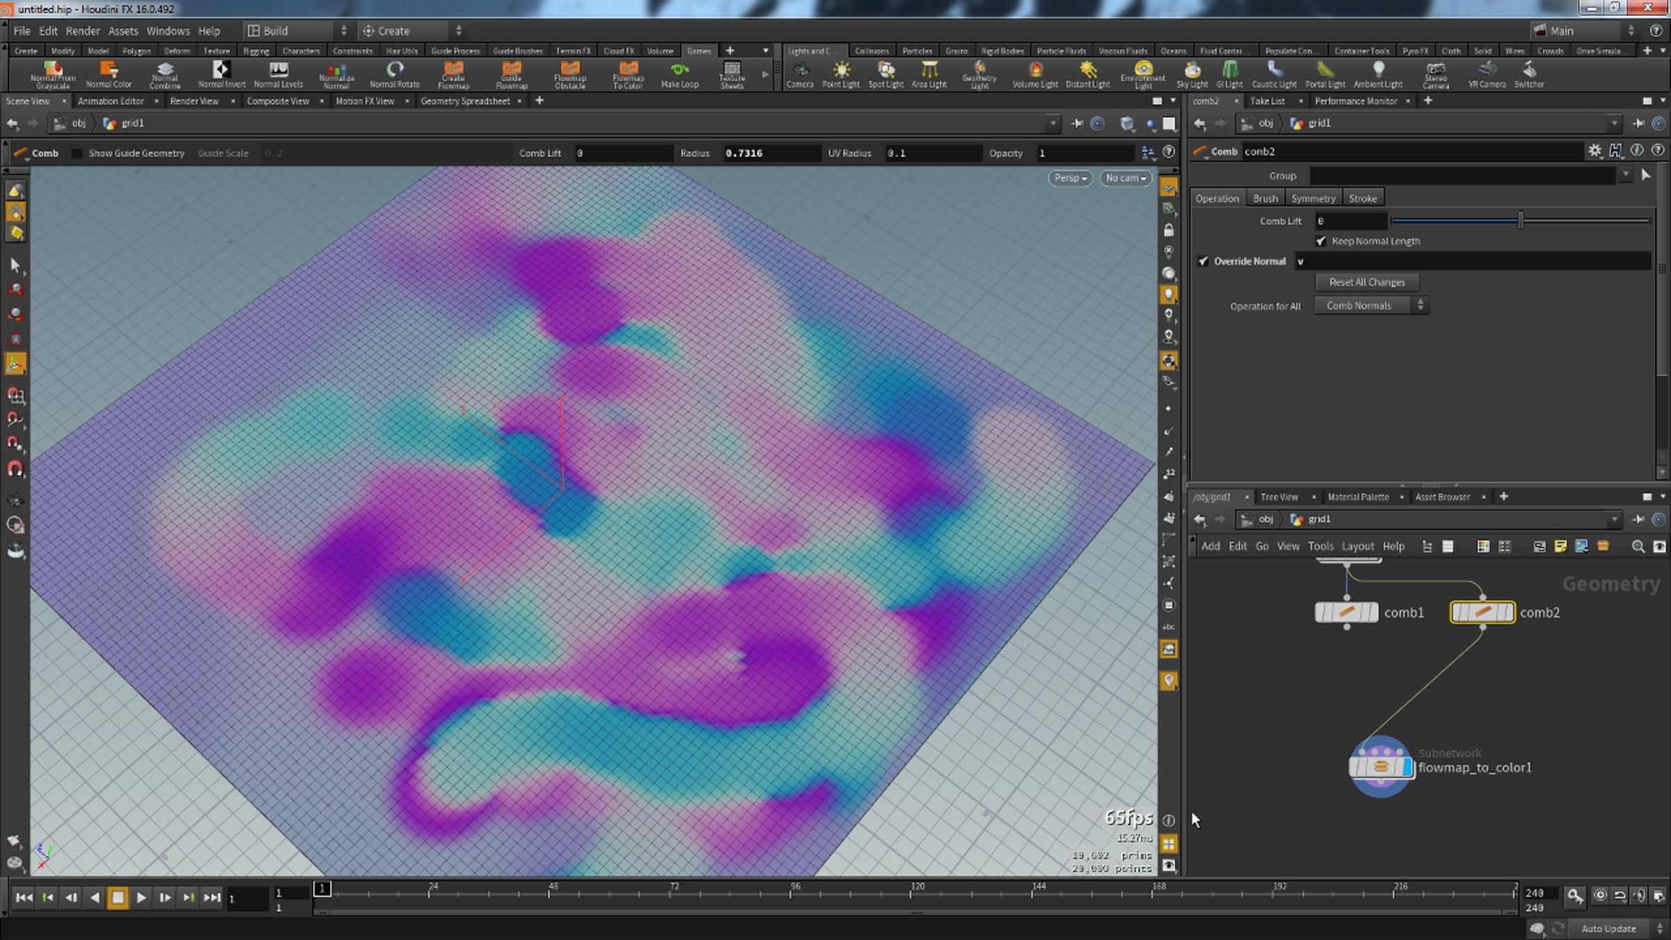Viewport: 1671px width, 940px height.
Task: Click the Reset All Changes button
Action: coord(1367,282)
